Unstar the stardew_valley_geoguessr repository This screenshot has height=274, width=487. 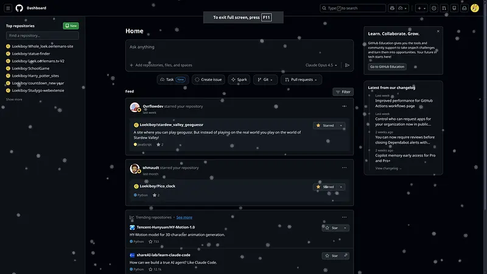click(x=325, y=125)
